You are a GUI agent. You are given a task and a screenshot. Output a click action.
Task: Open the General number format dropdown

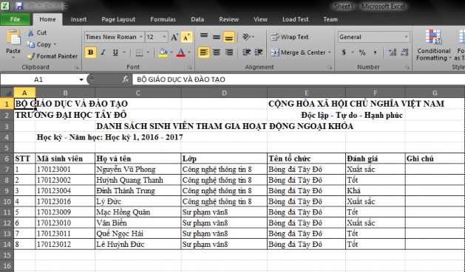click(x=406, y=37)
